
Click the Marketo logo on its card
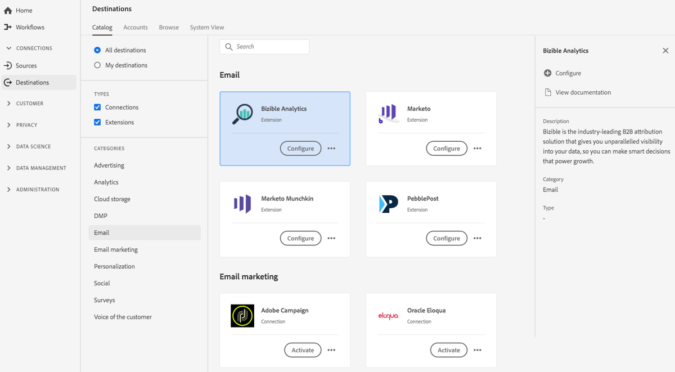(388, 113)
